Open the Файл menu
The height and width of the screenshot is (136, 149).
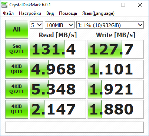point(8,13)
